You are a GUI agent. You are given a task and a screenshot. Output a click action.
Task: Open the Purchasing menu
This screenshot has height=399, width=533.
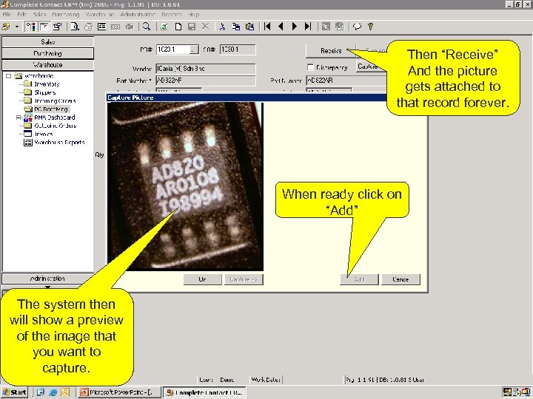66,15
